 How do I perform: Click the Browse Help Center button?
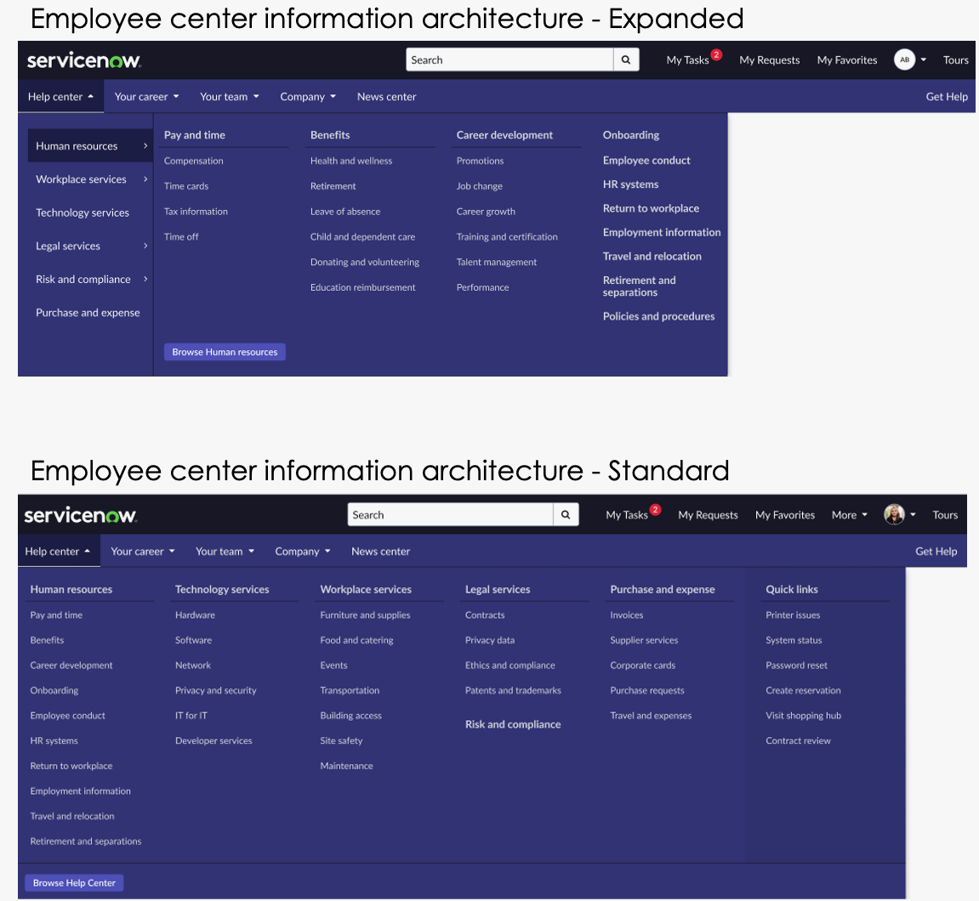point(74,883)
